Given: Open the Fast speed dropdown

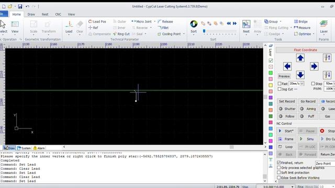Looking at the screenshot, I should (302, 84).
